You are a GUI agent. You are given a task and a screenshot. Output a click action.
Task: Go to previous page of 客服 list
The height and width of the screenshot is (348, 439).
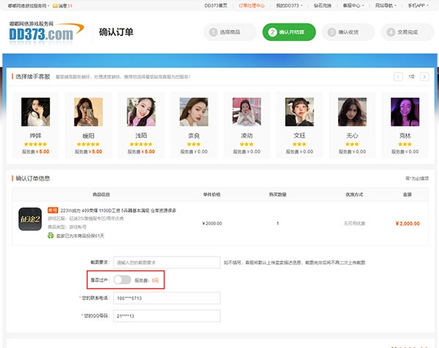[x=398, y=77]
